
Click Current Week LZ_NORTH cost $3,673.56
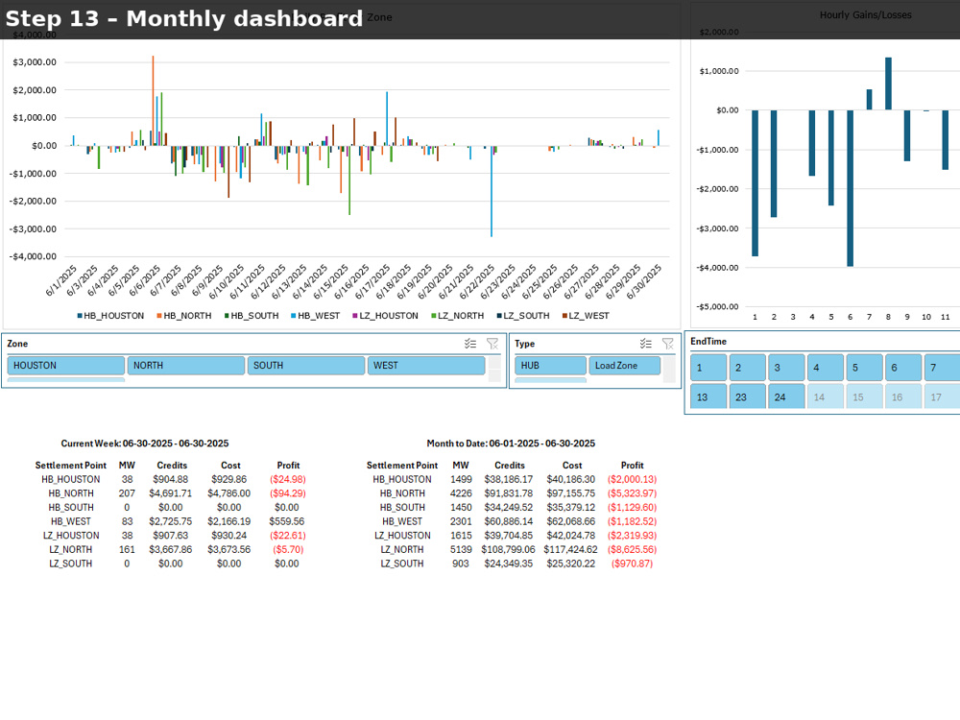(x=229, y=550)
